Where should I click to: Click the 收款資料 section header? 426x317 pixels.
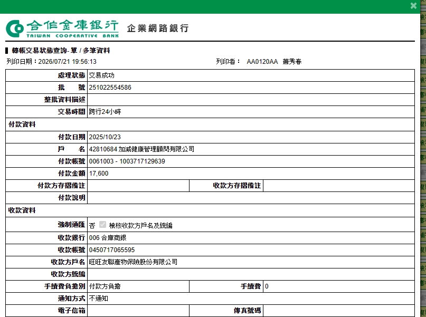point(22,210)
